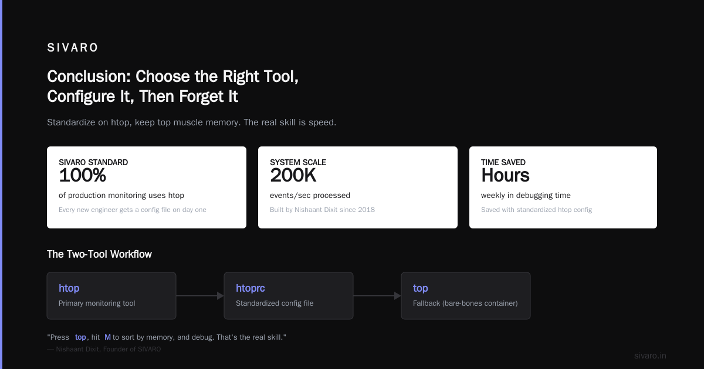Screen dimensions: 704x369
Task: Select the htoprc workflow box
Action: pos(289,296)
